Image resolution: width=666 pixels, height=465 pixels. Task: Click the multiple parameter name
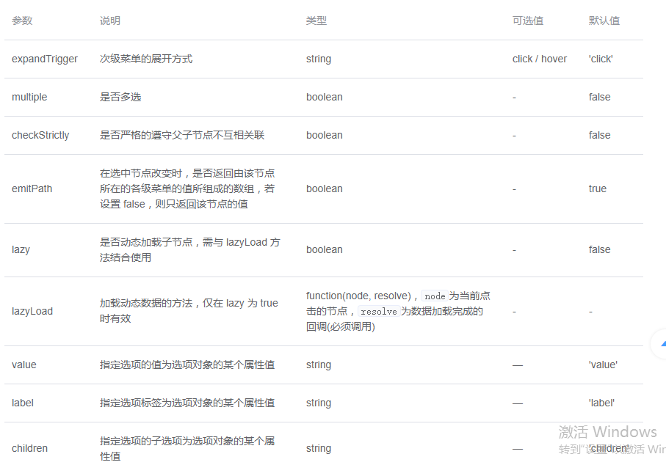coord(29,97)
